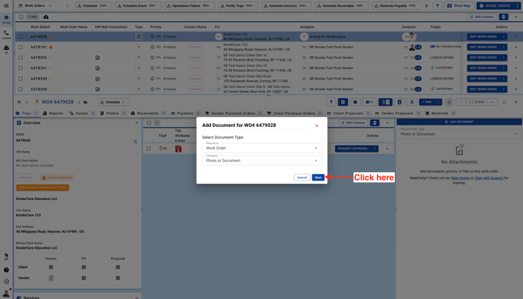Image resolution: width=523 pixels, height=299 pixels.
Task: Check the box for work order 6478741
Action: coord(20,47)
